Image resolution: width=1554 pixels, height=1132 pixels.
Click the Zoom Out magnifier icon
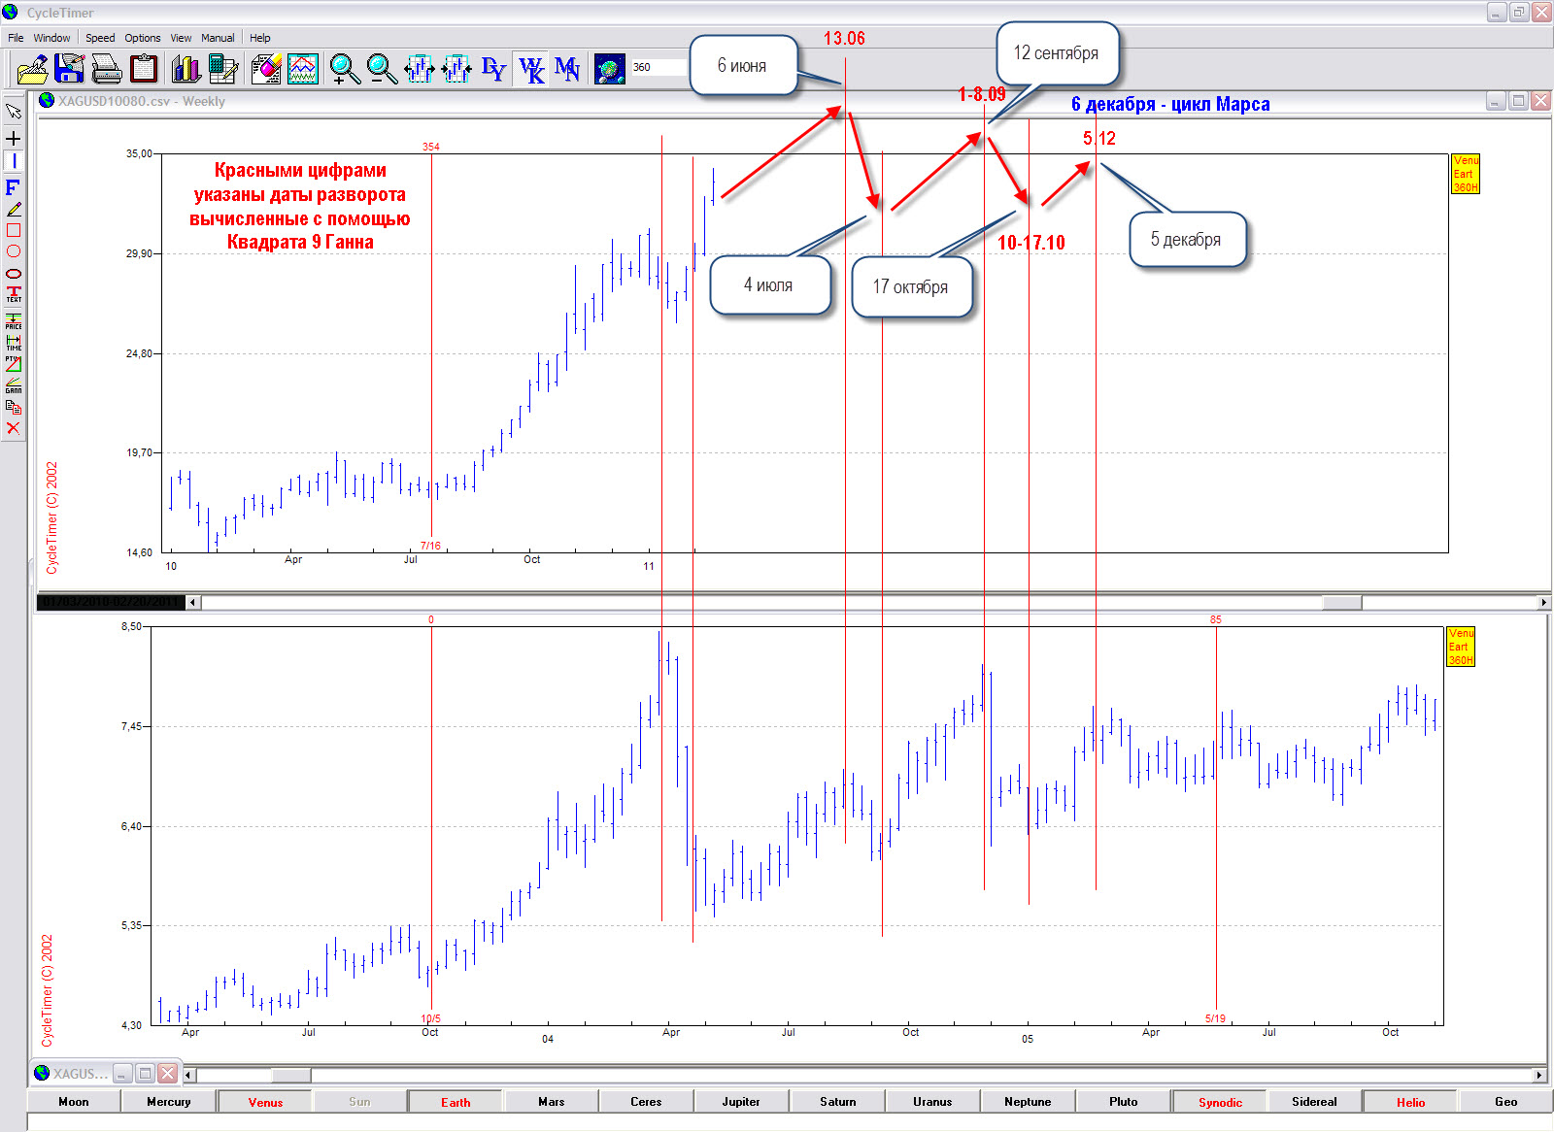pos(381,69)
